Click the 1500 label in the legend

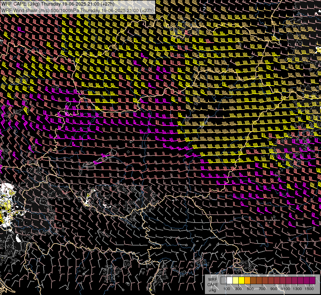(x=309, y=289)
